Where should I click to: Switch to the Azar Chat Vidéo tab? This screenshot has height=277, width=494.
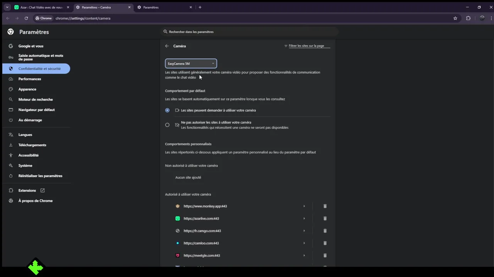tap(41, 7)
